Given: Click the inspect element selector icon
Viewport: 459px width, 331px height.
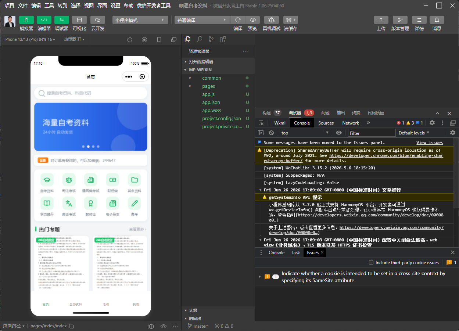Looking at the screenshot, I should 261,123.
